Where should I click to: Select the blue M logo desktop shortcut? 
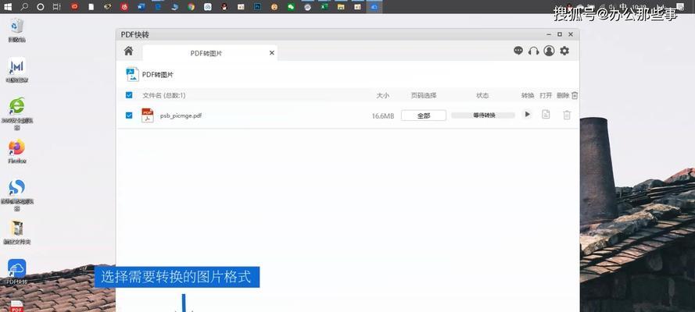click(x=17, y=70)
